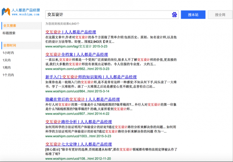
Task: Switch to 标题搜索 search mode
Action: 9,33
